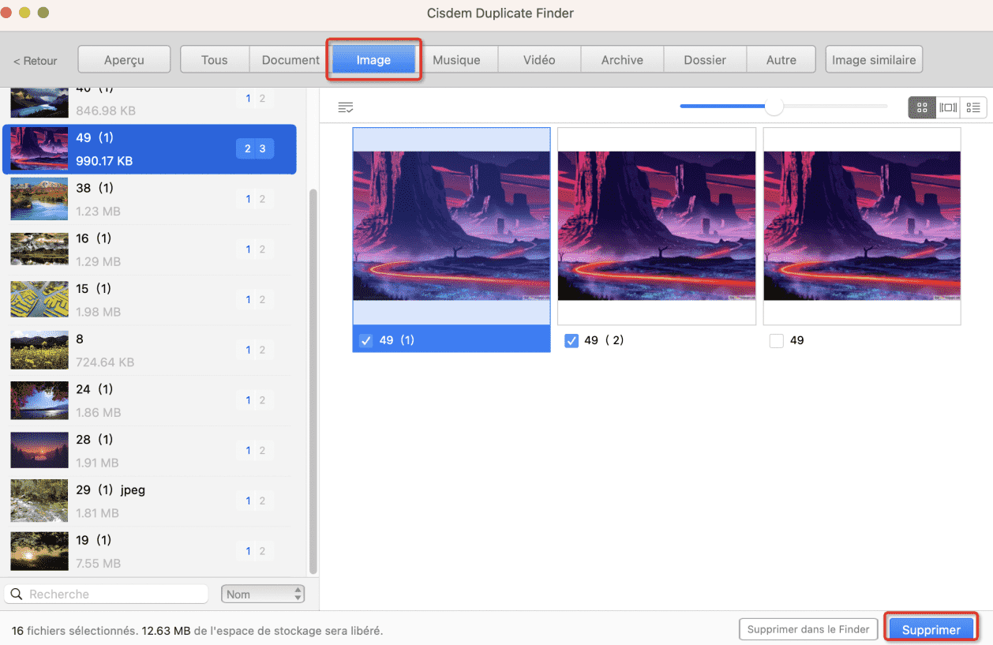Screen dimensions: 993x645
Task: Click Supprimer dans le Finder
Action: click(808, 629)
